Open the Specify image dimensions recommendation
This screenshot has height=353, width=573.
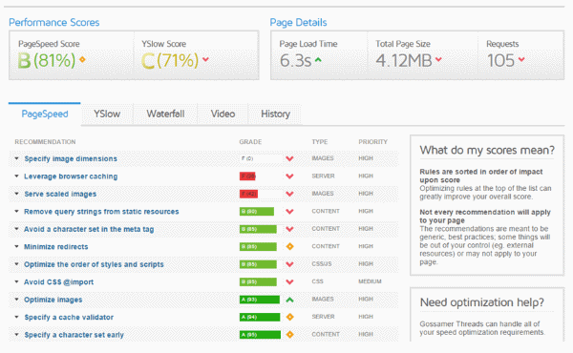click(71, 158)
